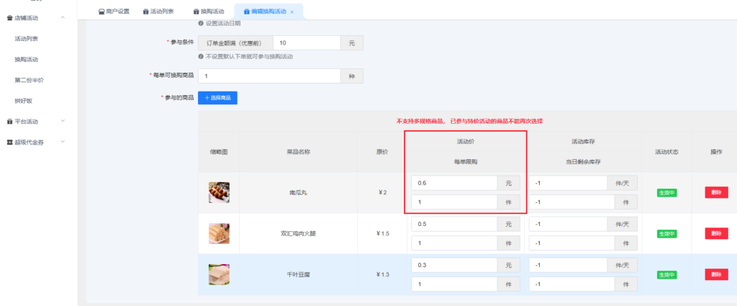Image resolution: width=737 pixels, height=306 pixels.
Task: Open 第二份半价 in the sidebar
Action: pos(29,80)
